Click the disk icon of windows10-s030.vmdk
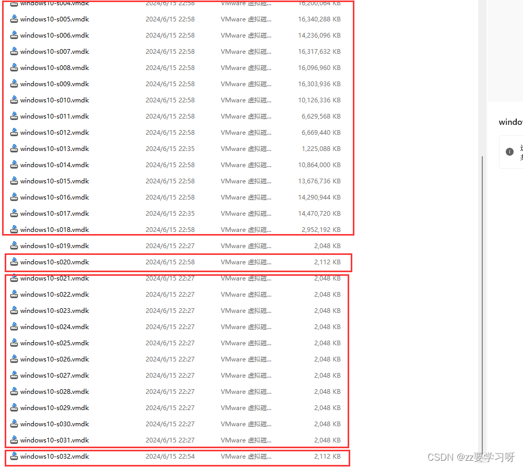The image size is (523, 467). pos(14,424)
